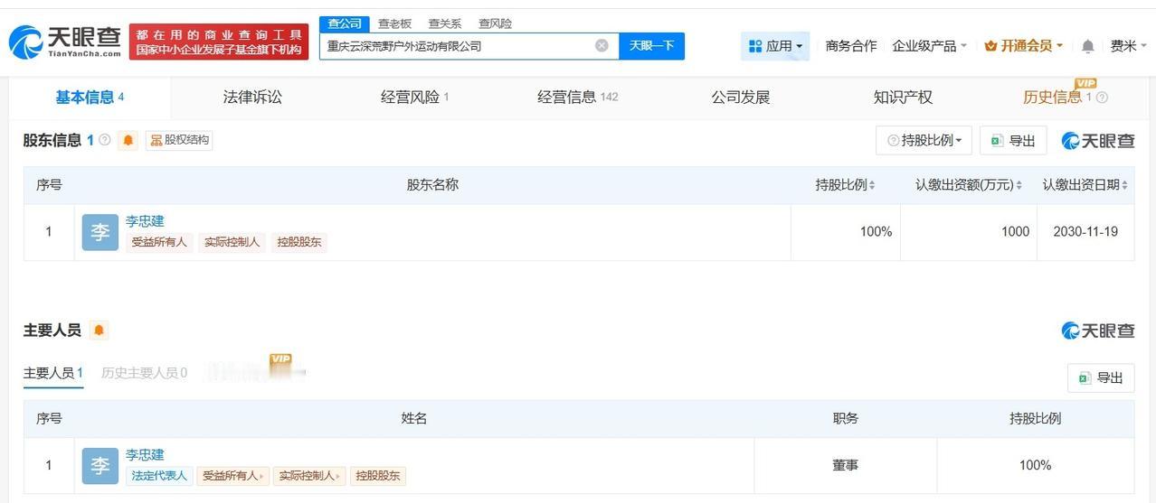
Task: Open the 股权结构 button
Action: 179,140
